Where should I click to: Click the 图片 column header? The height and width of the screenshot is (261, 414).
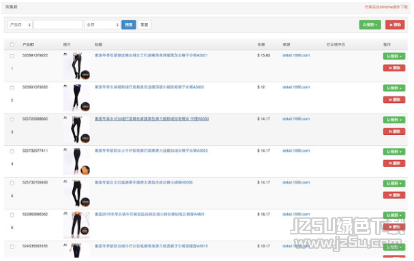point(67,44)
